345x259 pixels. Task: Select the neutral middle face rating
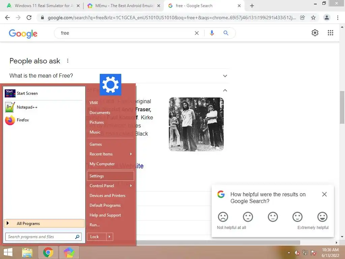(273, 217)
